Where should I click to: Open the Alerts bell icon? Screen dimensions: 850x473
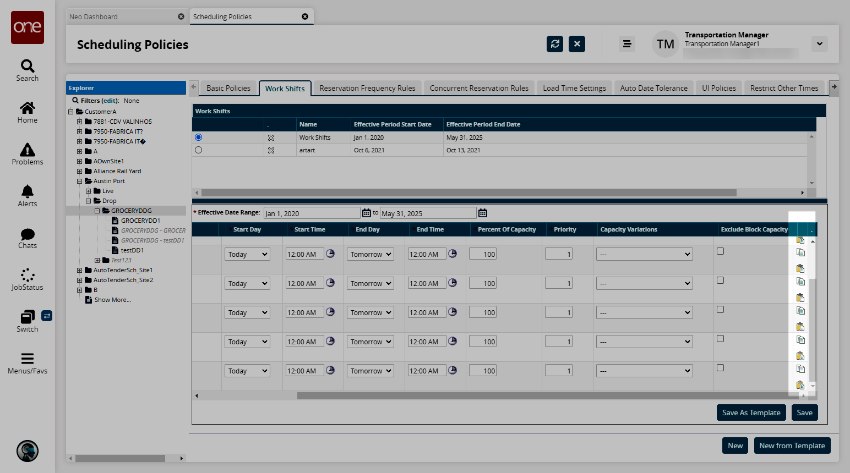(x=28, y=191)
